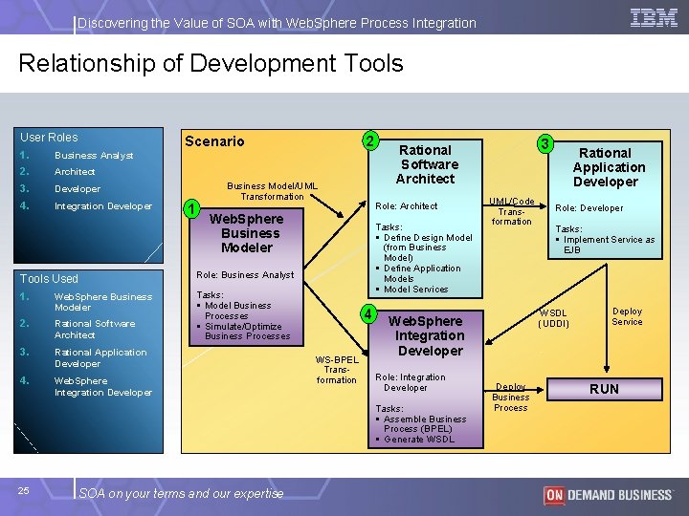Click 'Role: Business Analyst' text

point(245,275)
